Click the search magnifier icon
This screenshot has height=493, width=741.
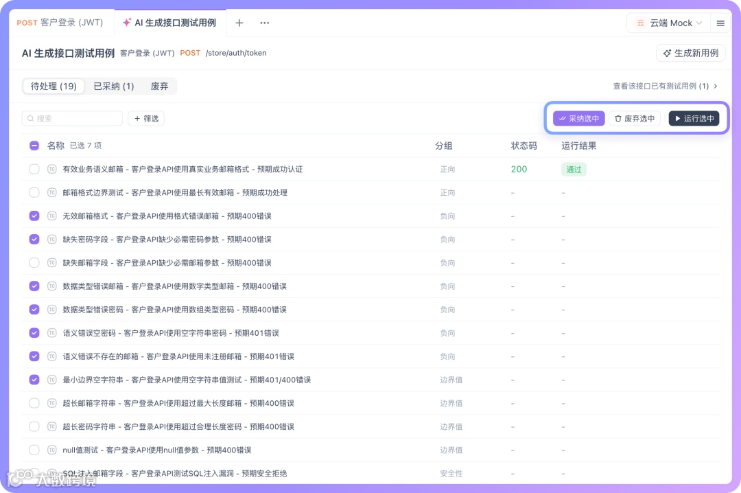click(x=31, y=118)
